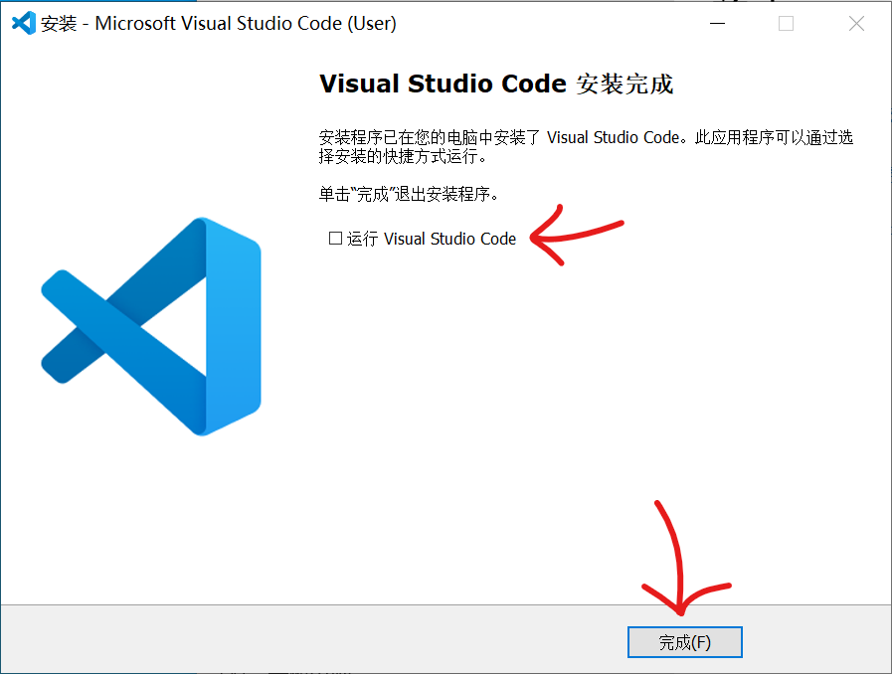Viewport: 892px width, 674px height.
Task: Click the greyed-out maximize button
Action: [x=786, y=24]
